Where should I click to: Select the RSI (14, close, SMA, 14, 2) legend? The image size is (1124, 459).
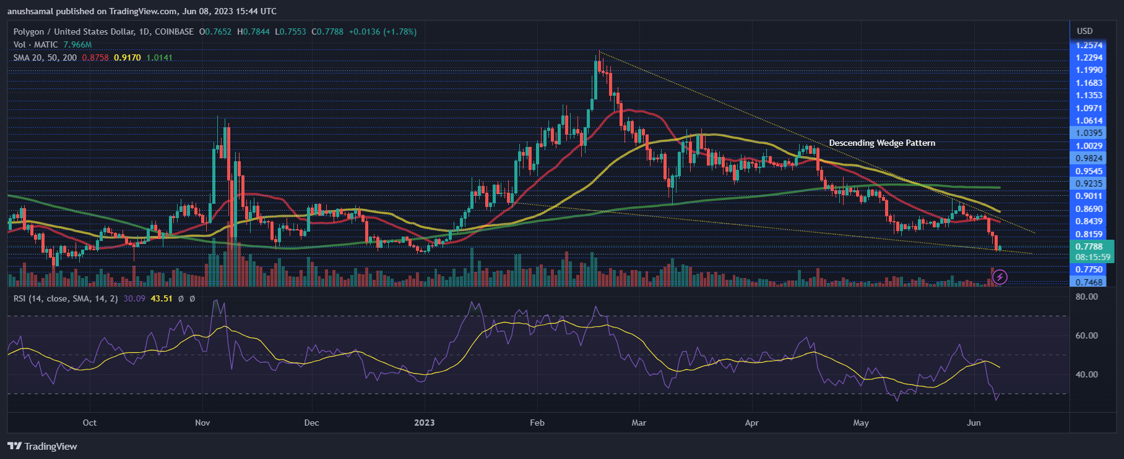[66, 298]
